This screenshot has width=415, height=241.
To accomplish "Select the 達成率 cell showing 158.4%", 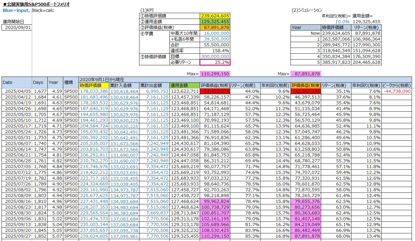I will coord(215,51).
